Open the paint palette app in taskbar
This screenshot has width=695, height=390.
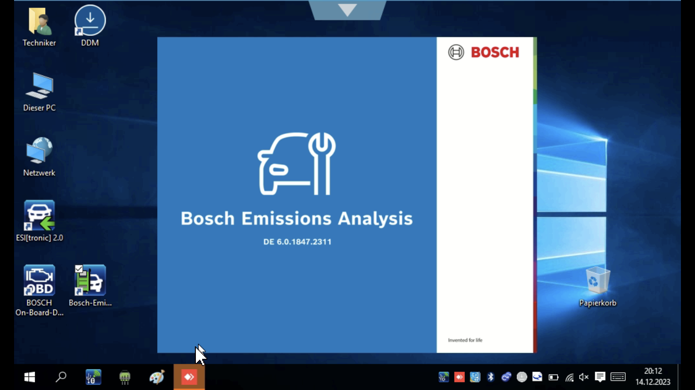tap(157, 377)
